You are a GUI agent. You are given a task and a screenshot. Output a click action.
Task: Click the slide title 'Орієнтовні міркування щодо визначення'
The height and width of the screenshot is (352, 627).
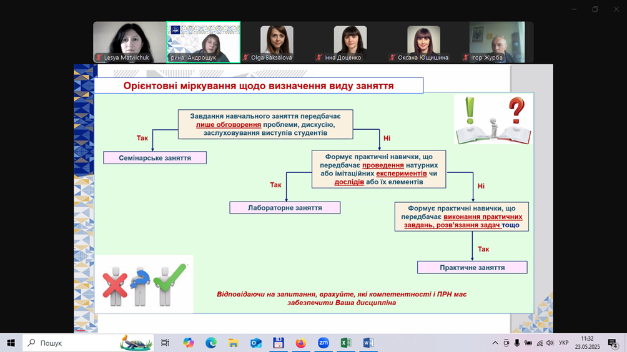pos(259,86)
